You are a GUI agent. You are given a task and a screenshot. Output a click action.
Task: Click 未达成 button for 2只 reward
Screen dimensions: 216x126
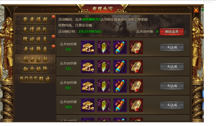[x=172, y=47]
